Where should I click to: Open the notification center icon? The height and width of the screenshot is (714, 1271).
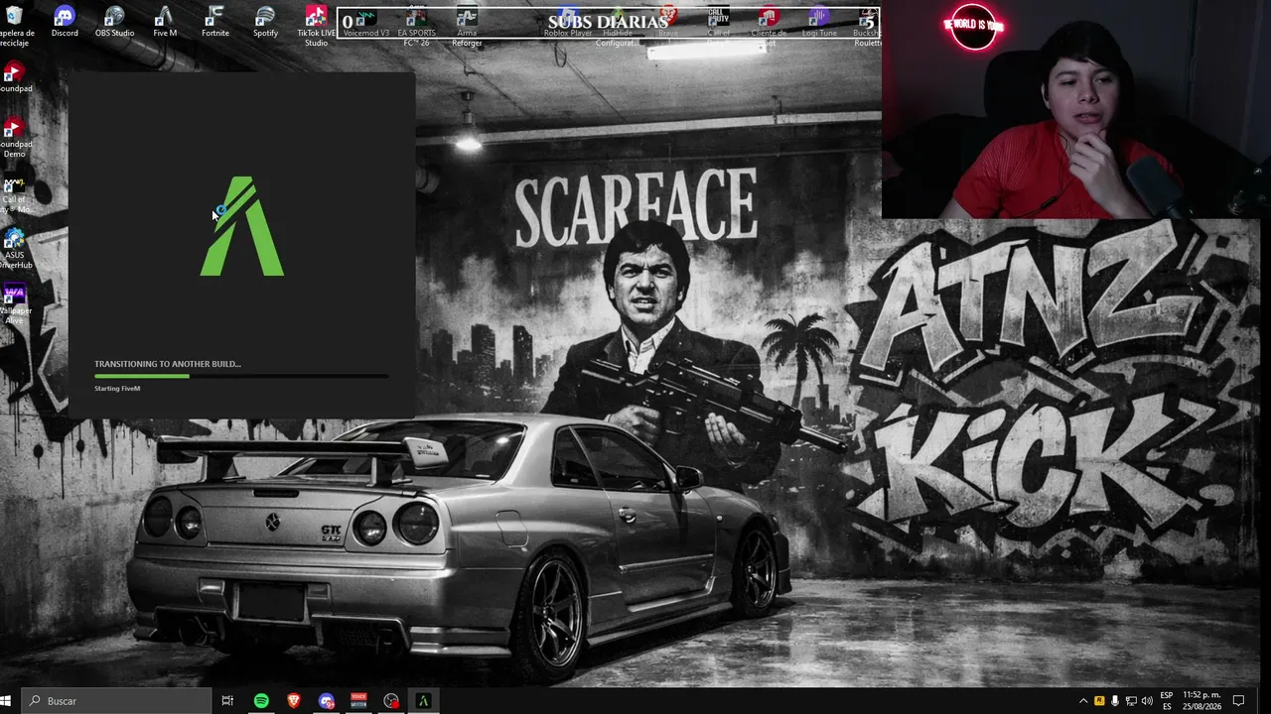pos(1238,701)
